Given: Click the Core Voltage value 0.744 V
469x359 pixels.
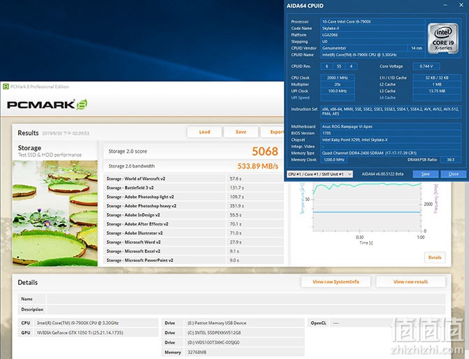Looking at the screenshot, I should (x=426, y=66).
